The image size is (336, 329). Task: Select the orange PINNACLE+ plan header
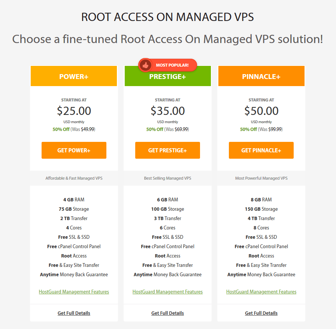(x=261, y=77)
